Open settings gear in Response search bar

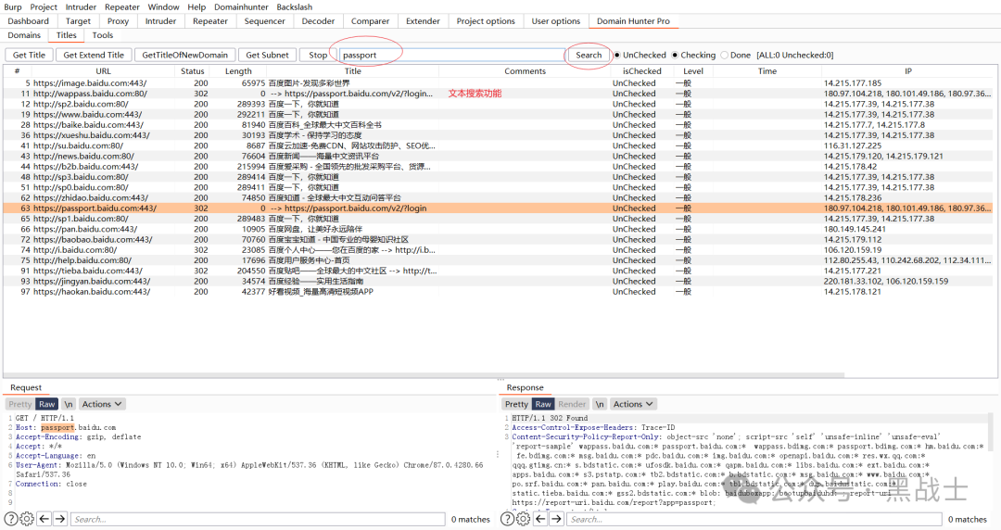tap(523, 519)
